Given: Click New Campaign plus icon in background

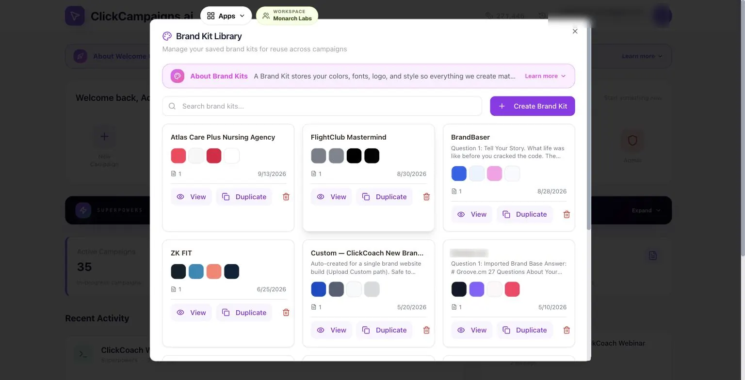Looking at the screenshot, I should pos(104,137).
